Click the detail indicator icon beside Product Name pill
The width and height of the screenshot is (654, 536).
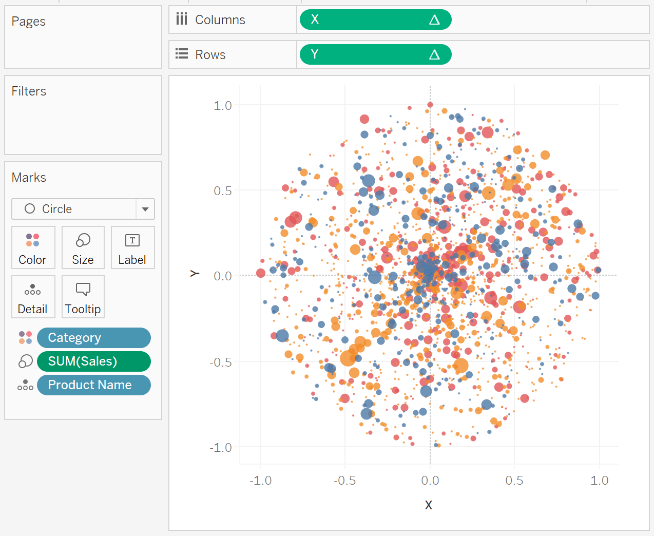(25, 385)
